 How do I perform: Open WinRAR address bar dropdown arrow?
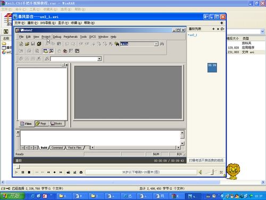pos(262,31)
